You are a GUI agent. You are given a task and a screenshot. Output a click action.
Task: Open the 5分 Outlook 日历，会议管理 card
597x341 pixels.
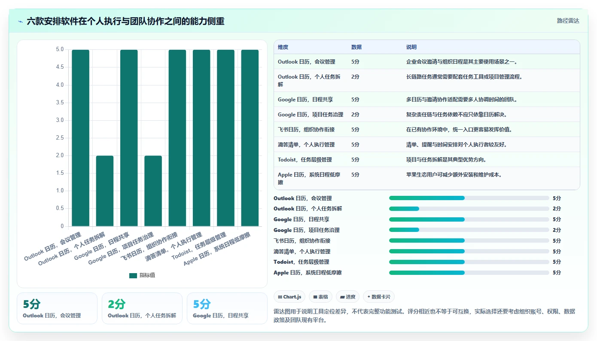57,308
